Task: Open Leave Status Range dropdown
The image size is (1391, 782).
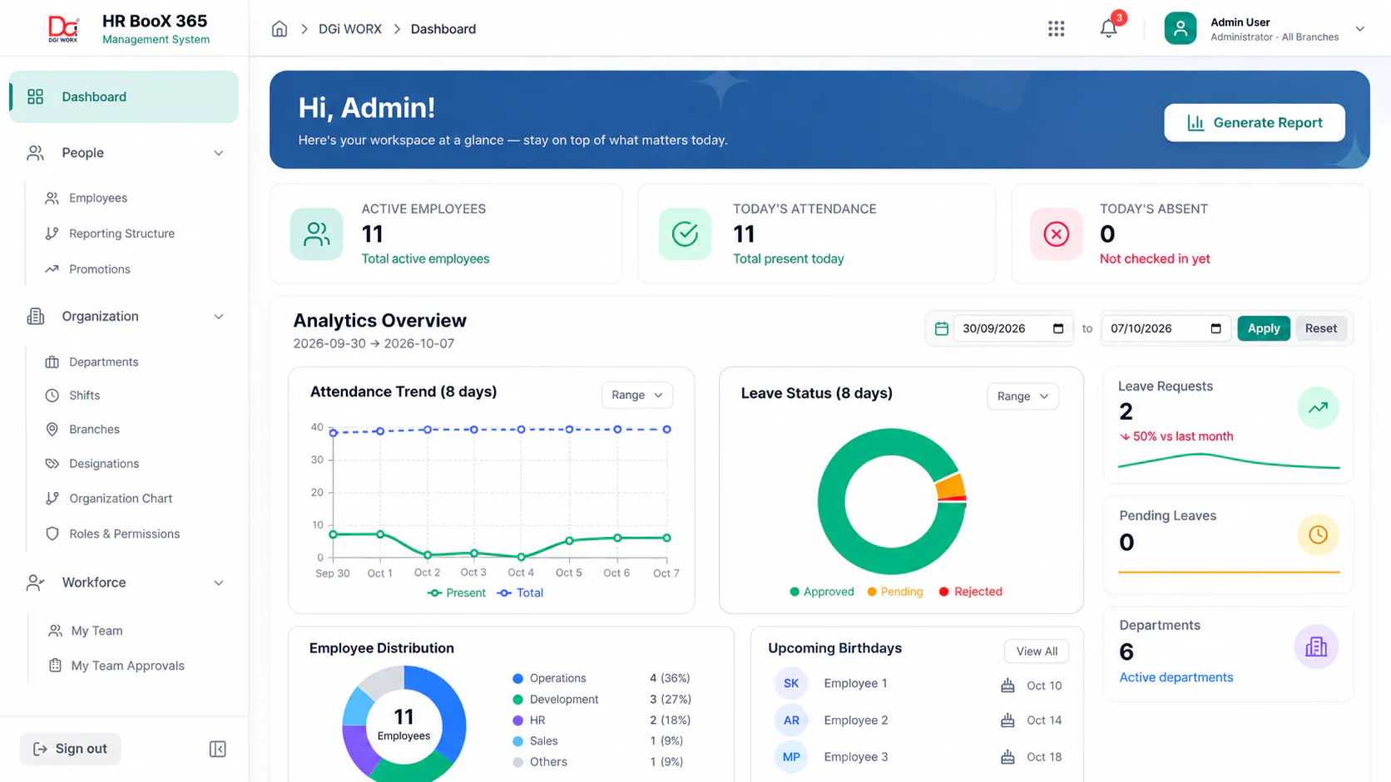Action: 1022,396
